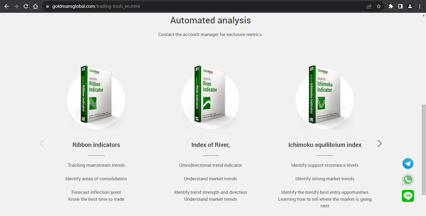This screenshot has width=426, height=216.
Task: Share this page via share icon
Action: [369, 6]
